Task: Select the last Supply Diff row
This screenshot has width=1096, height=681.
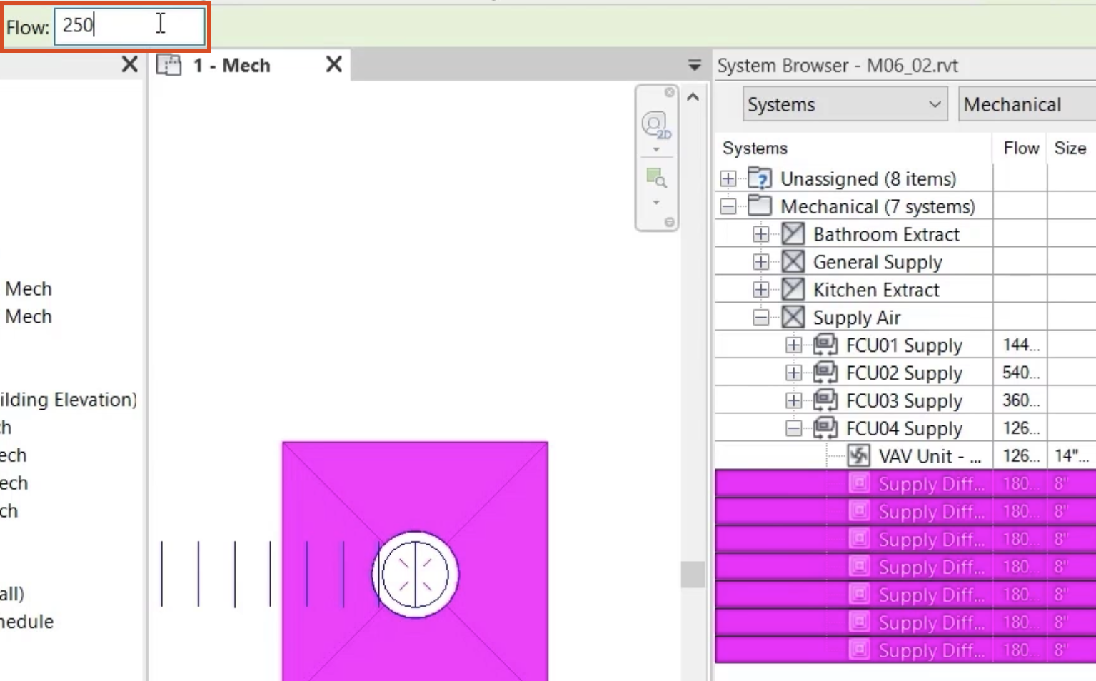Action: click(905, 650)
